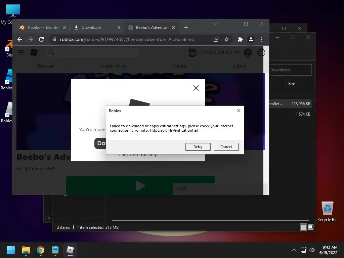The image size is (344, 258).
Task: Click the Roblox logo home icon
Action: click(x=34, y=52)
